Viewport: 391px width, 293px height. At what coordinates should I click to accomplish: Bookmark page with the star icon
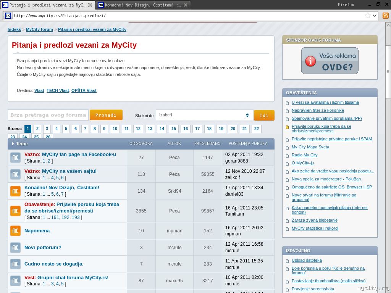368,16
